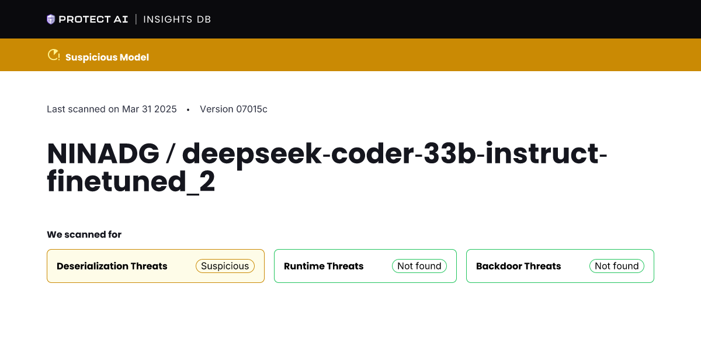This screenshot has width=701, height=350.
Task: Click the shield emblem in the top bar
Action: 52,19
